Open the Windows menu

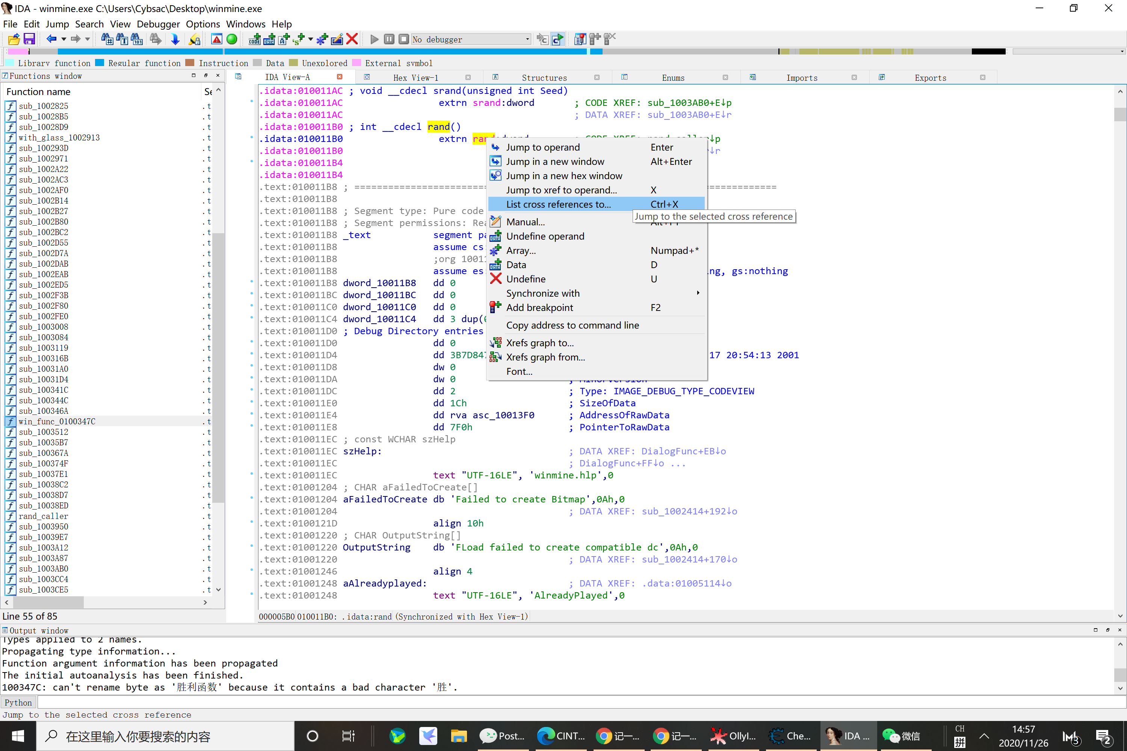pos(245,24)
